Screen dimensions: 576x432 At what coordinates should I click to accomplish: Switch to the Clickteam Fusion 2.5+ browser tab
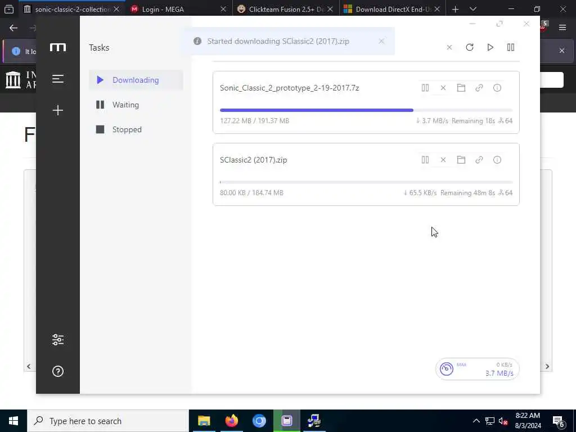286,9
